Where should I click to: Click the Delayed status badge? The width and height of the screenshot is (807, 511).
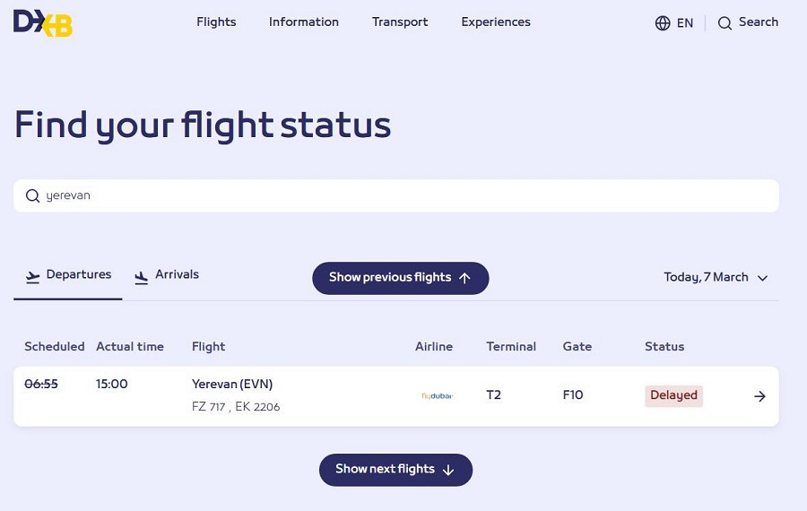tap(673, 395)
